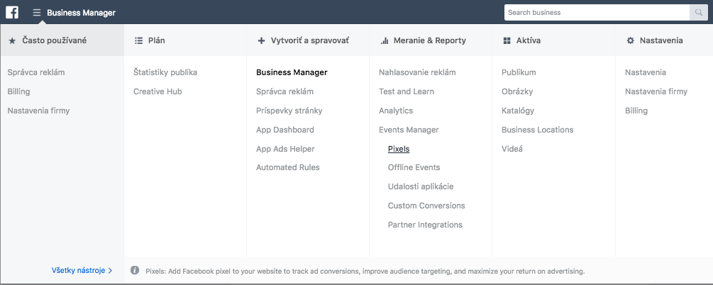
Task: Click the Facebook logo icon
Action: (x=12, y=12)
